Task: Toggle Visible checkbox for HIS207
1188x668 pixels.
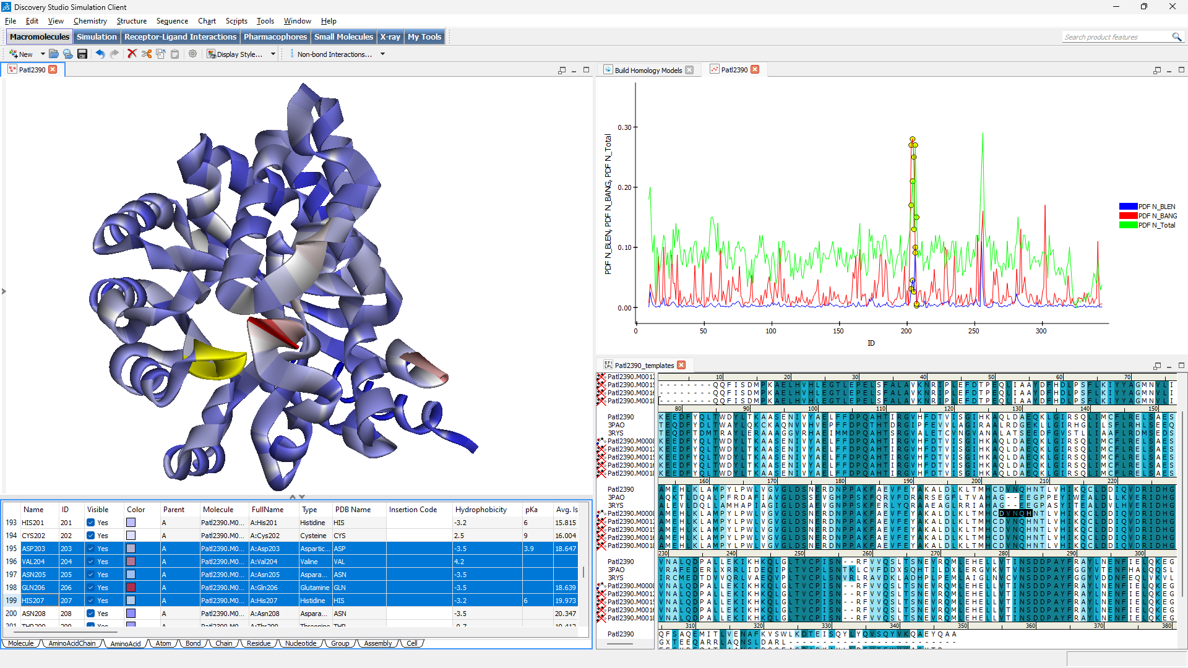Action: [x=91, y=601]
